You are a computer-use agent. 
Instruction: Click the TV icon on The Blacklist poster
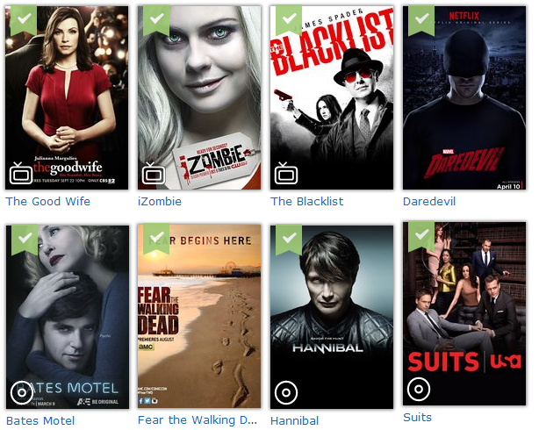[286, 173]
